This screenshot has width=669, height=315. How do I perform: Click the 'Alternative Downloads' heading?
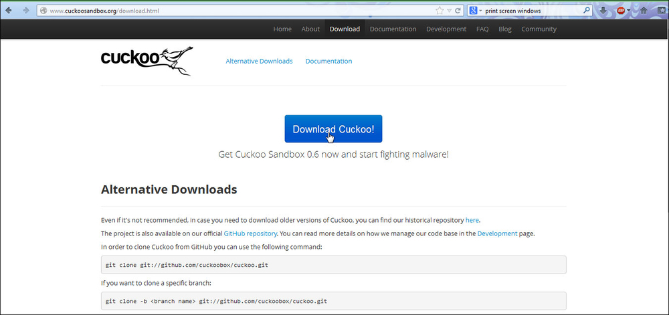pyautogui.click(x=169, y=189)
